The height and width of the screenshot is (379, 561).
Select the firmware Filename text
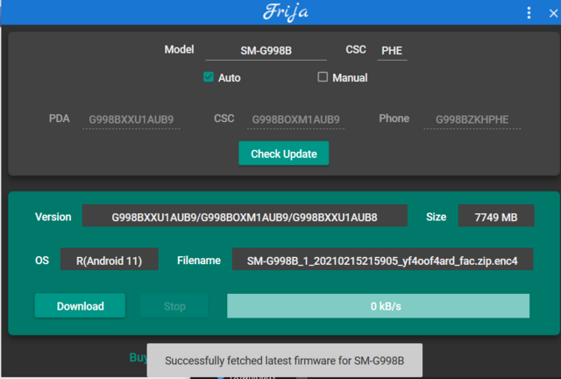[x=382, y=259]
